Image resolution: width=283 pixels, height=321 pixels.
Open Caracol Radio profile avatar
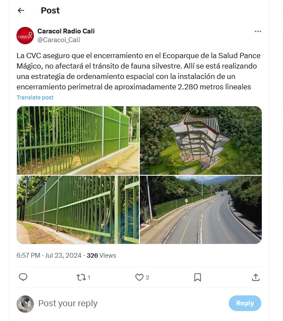25,36
